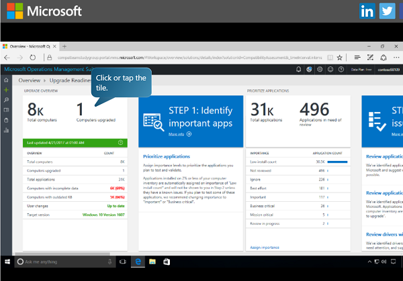Click help icon on Last updated bar

click(120, 143)
